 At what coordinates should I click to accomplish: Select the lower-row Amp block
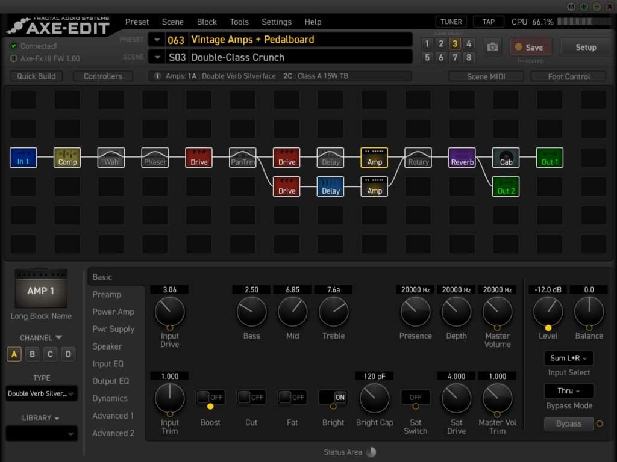point(374,186)
